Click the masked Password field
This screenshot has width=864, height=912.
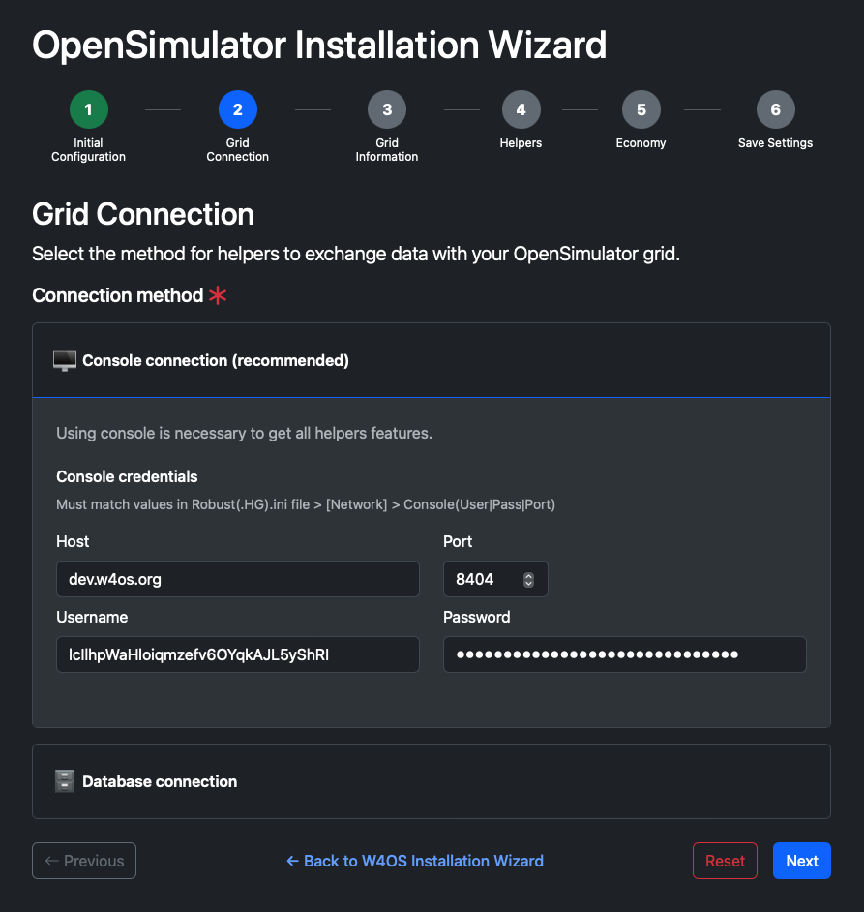625,654
